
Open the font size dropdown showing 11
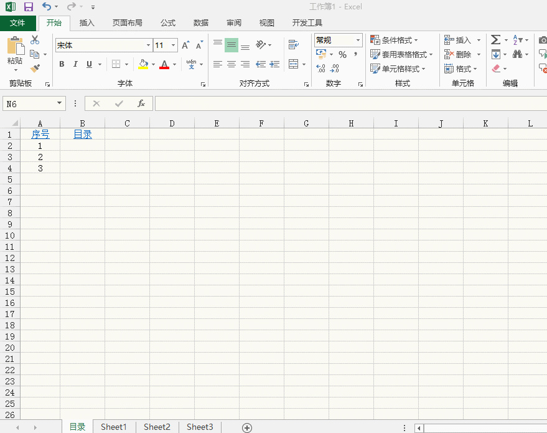coord(174,45)
